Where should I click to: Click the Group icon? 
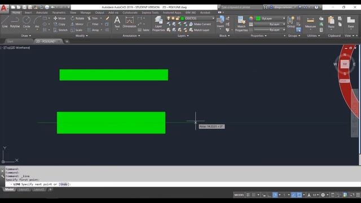[291, 22]
